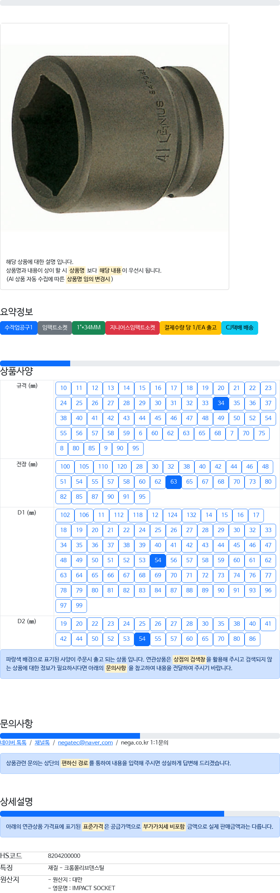Open the 네이버 톡톡 link
This screenshot has width=280, height=893.
pyautogui.click(x=13, y=742)
